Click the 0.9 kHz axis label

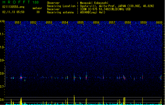pos(2,60)
